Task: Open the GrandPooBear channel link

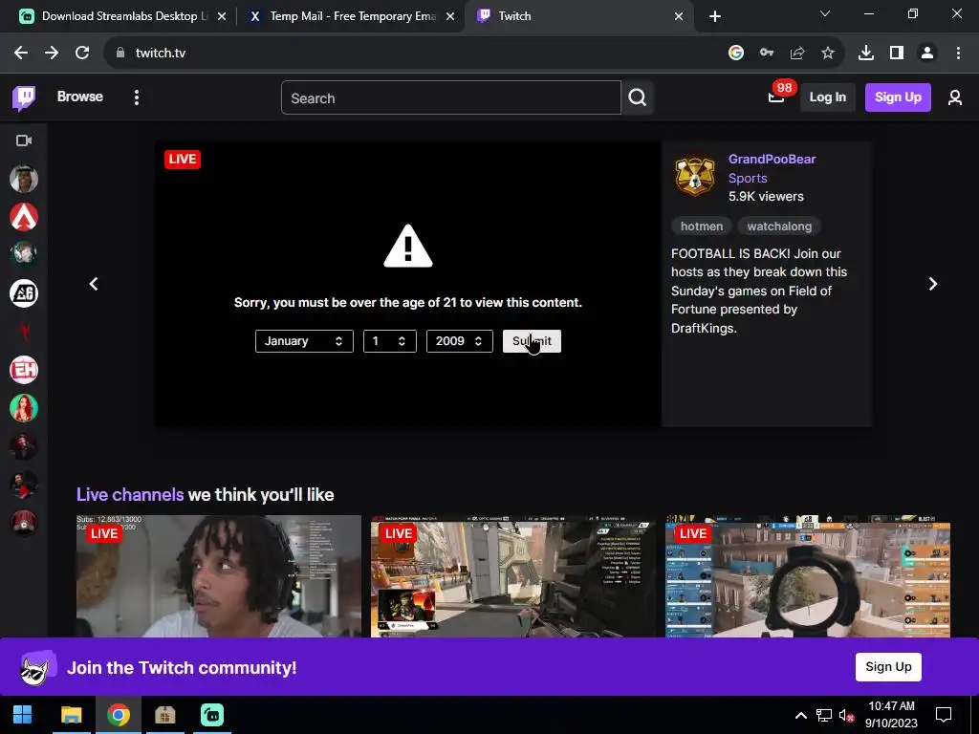Action: click(772, 160)
